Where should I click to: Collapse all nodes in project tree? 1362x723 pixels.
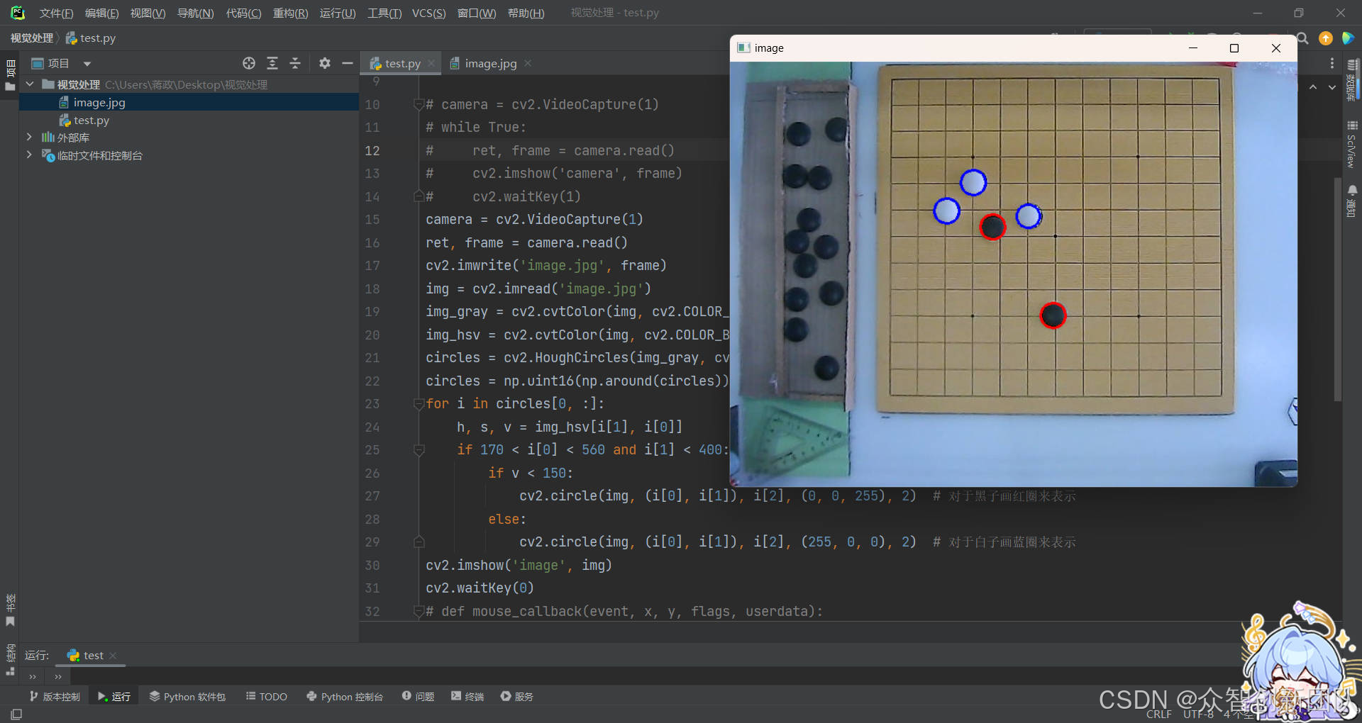[x=295, y=63]
